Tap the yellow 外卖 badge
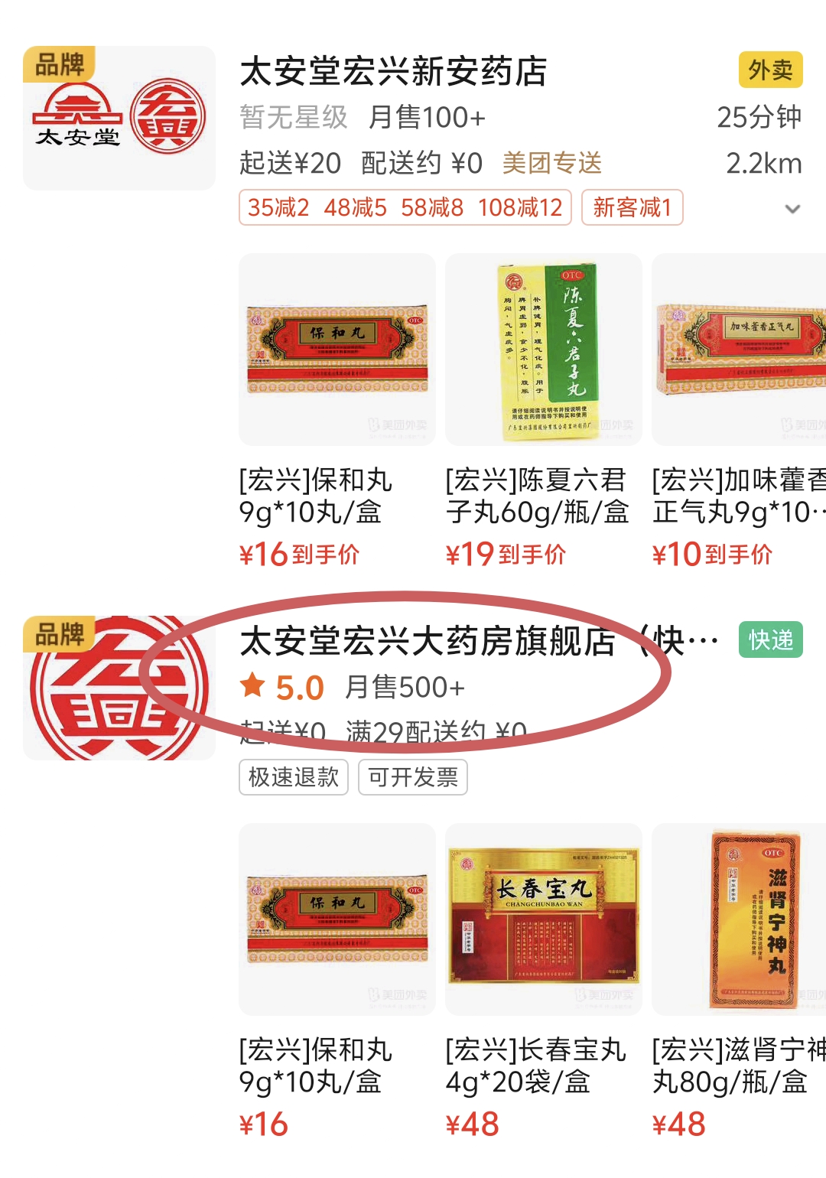Viewport: 826px width, 1178px height. tap(770, 70)
